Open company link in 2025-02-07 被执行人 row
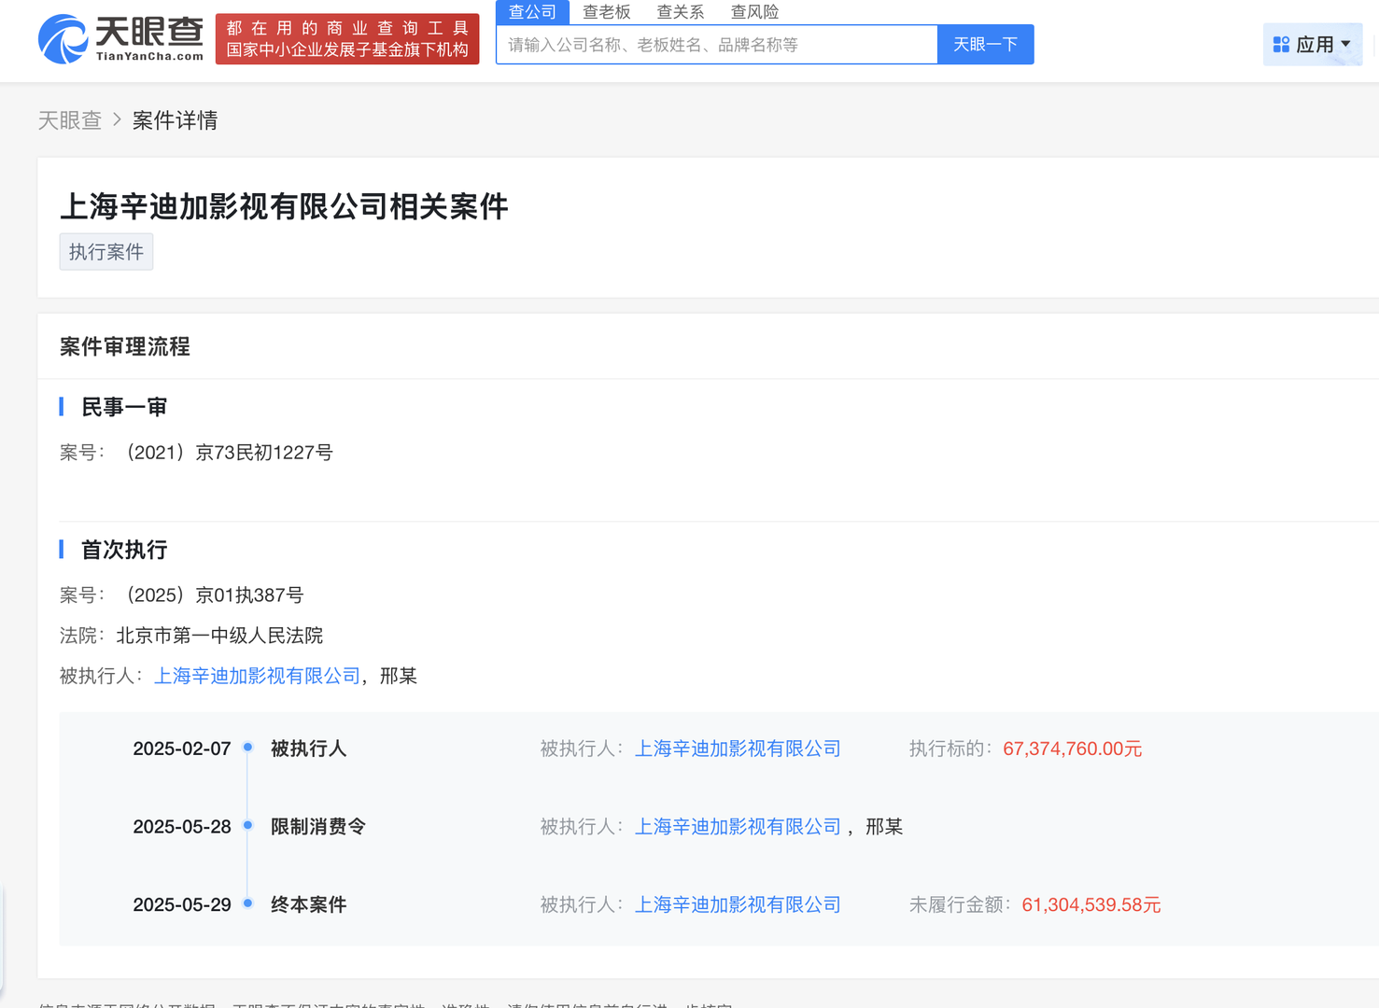 tap(738, 749)
